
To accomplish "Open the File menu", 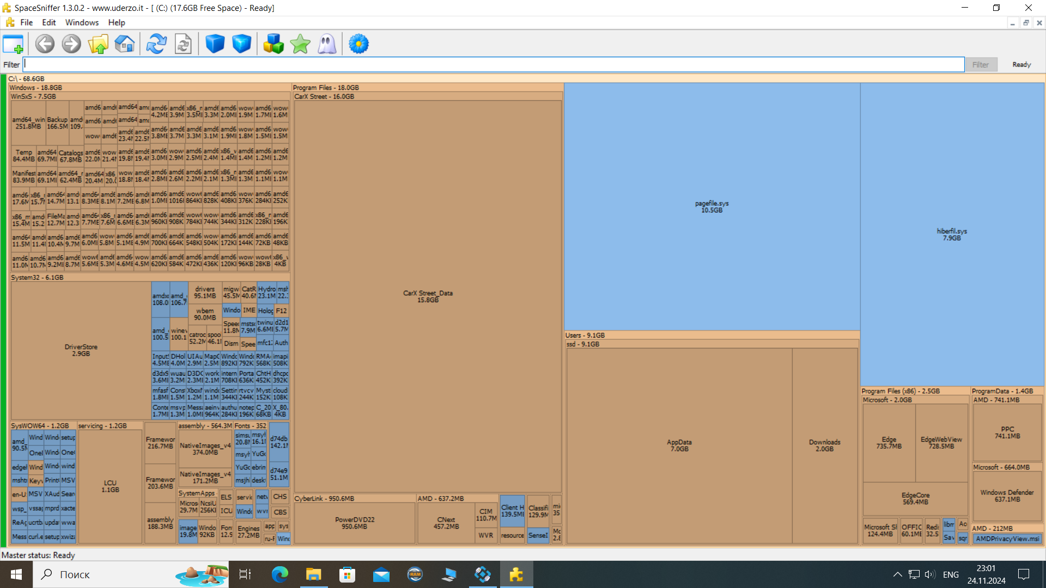I will [x=26, y=22].
